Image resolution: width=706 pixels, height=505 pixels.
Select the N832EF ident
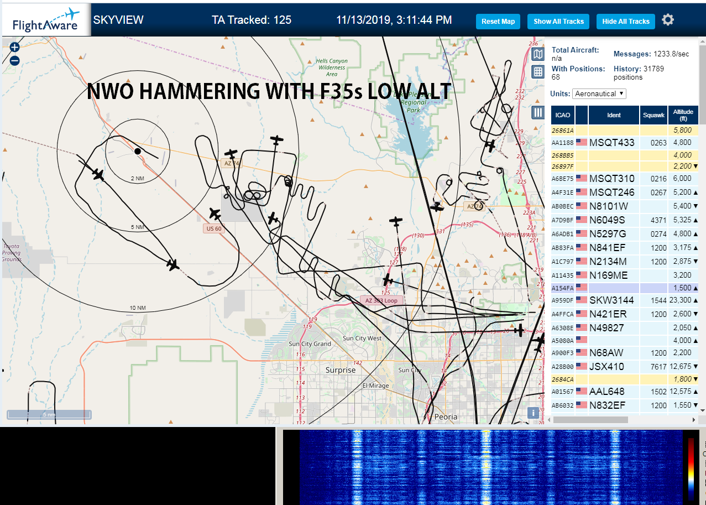point(608,405)
